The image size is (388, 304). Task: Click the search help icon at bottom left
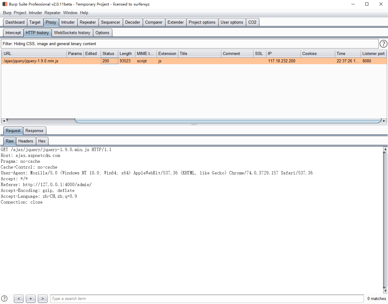[4, 298]
